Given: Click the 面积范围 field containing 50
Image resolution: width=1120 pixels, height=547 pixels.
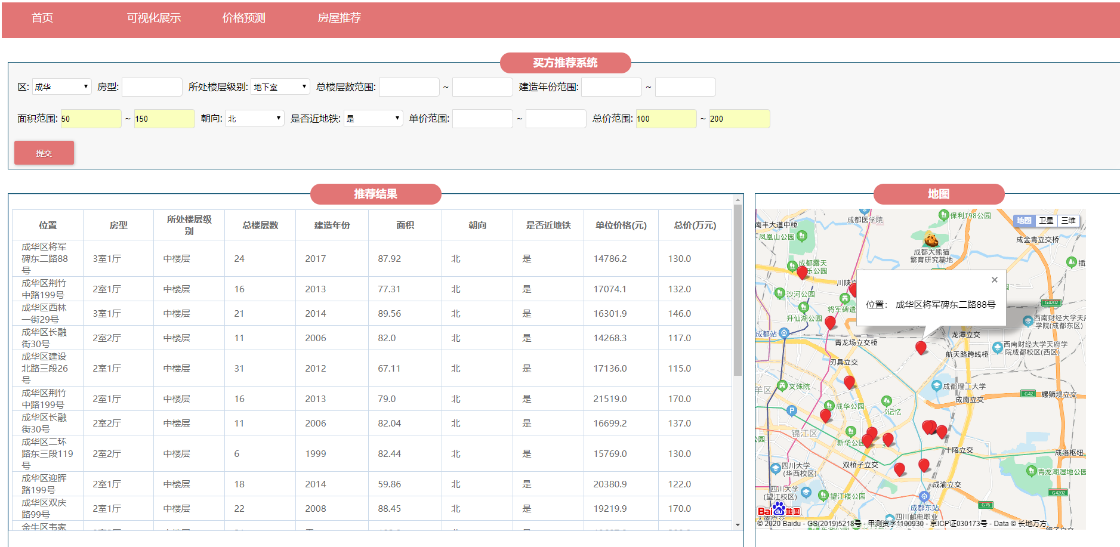Looking at the screenshot, I should [91, 118].
